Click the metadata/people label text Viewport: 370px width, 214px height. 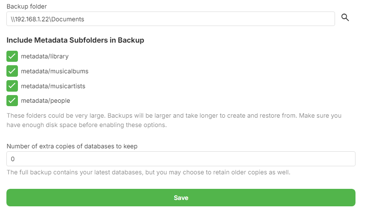point(45,101)
